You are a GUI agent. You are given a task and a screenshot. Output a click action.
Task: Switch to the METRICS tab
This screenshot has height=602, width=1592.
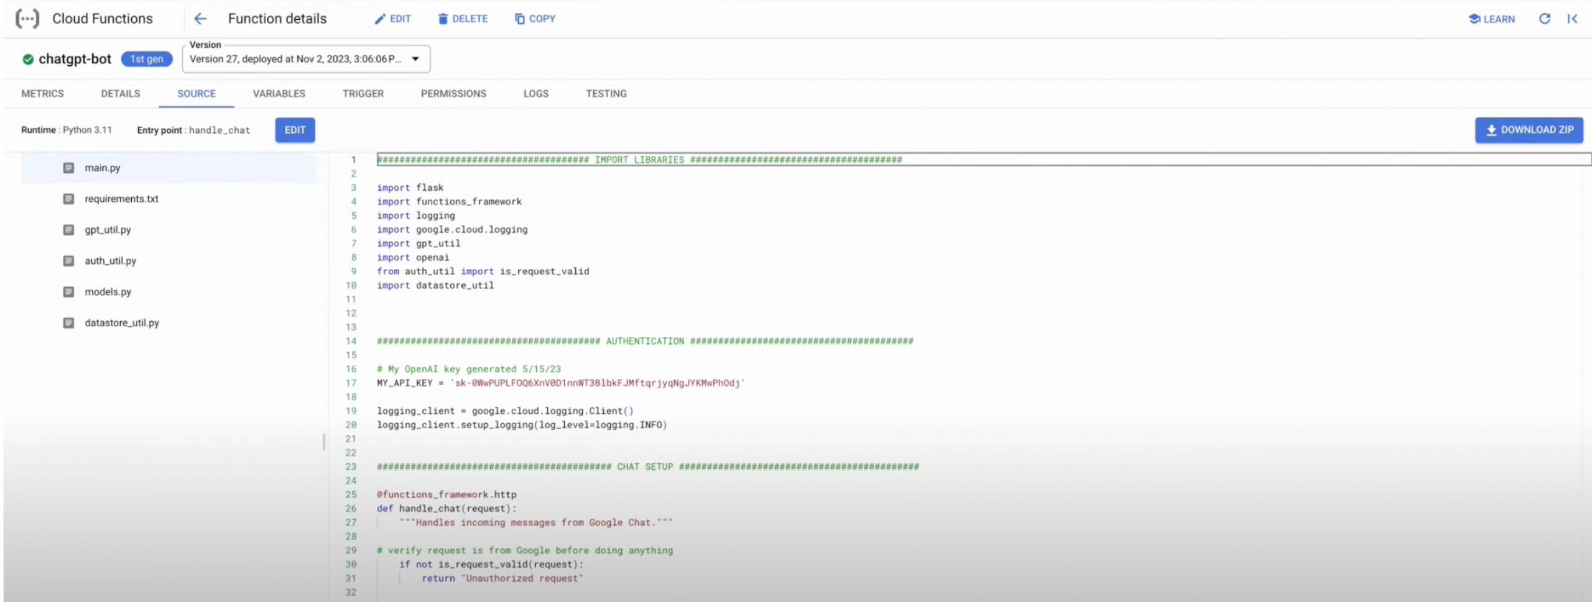[x=42, y=94]
